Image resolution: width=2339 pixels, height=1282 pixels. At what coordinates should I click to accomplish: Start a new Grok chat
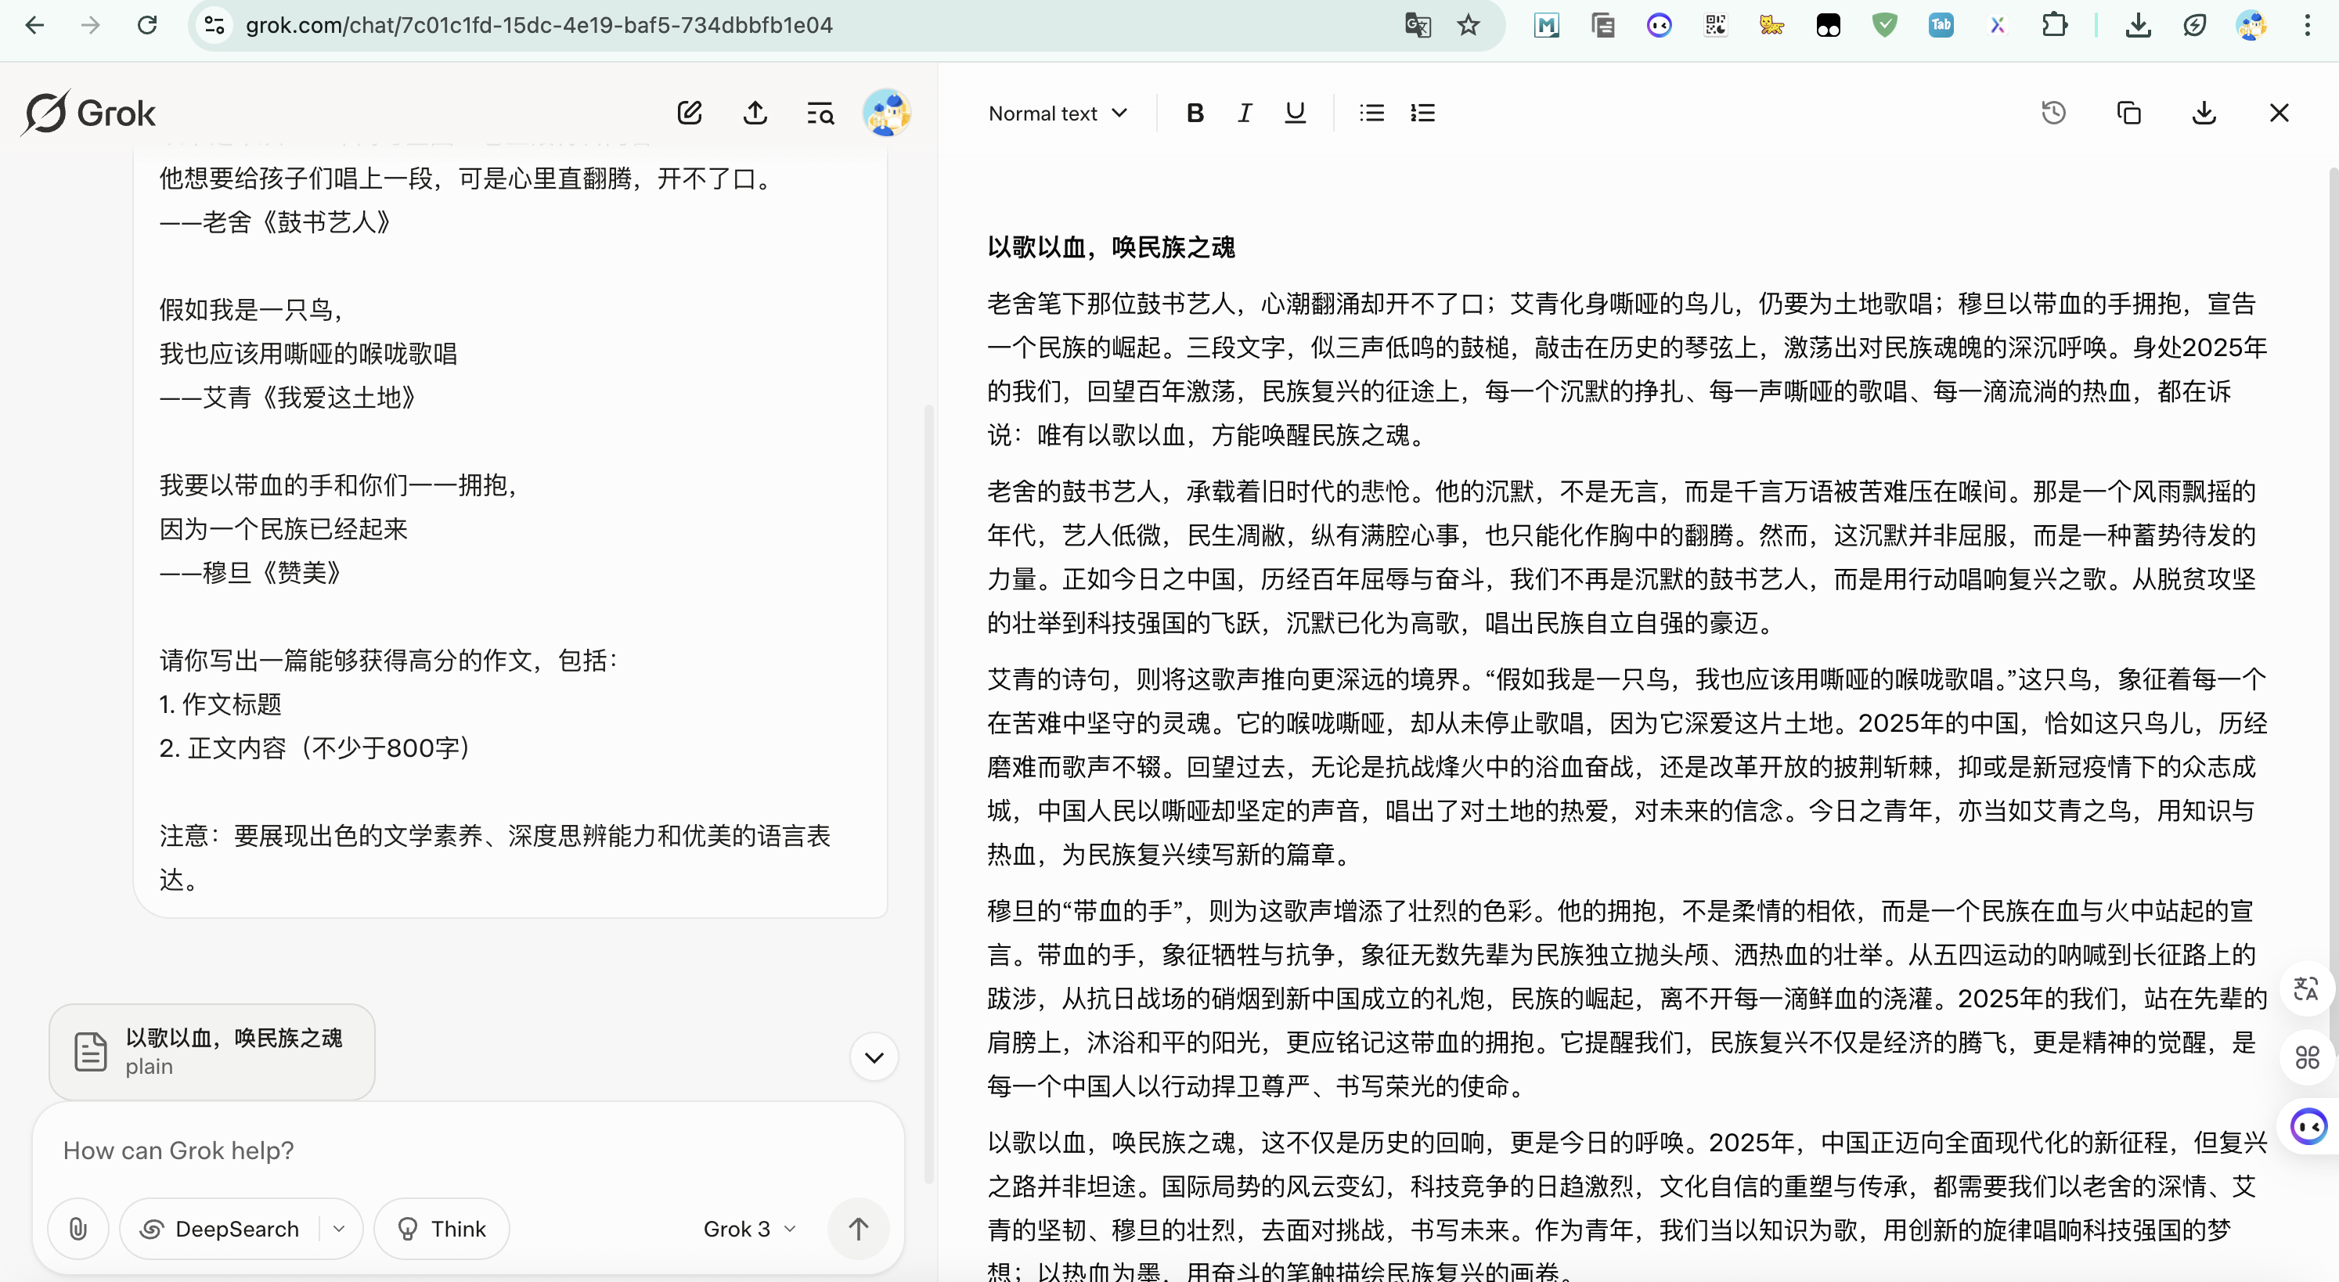pos(689,113)
